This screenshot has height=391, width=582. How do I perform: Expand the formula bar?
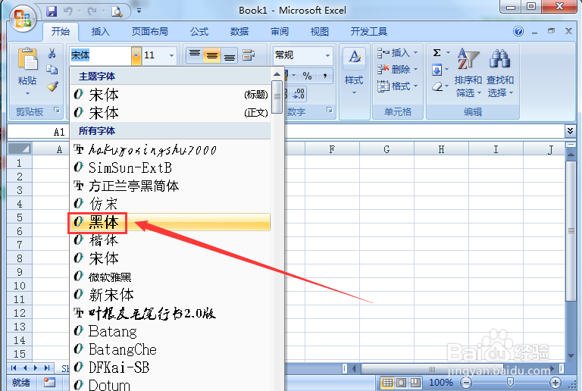coord(570,130)
